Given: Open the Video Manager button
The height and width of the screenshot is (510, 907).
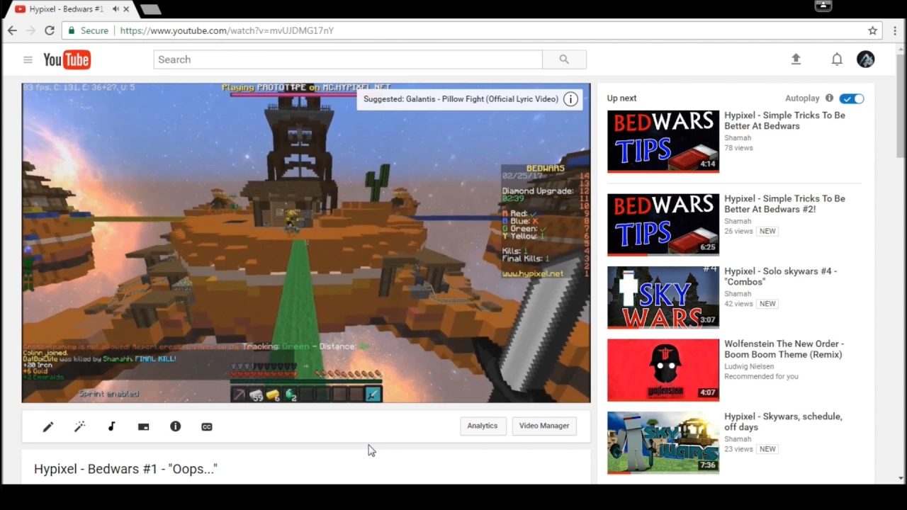Looking at the screenshot, I should click(544, 426).
